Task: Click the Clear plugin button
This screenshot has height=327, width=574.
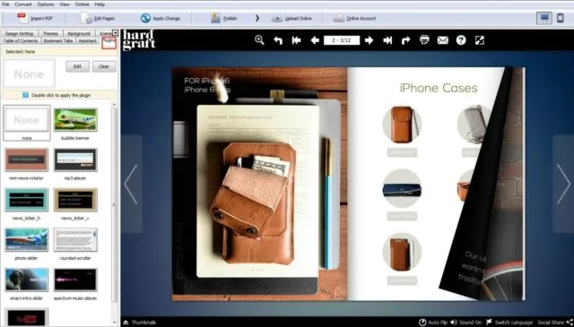Action: (104, 66)
